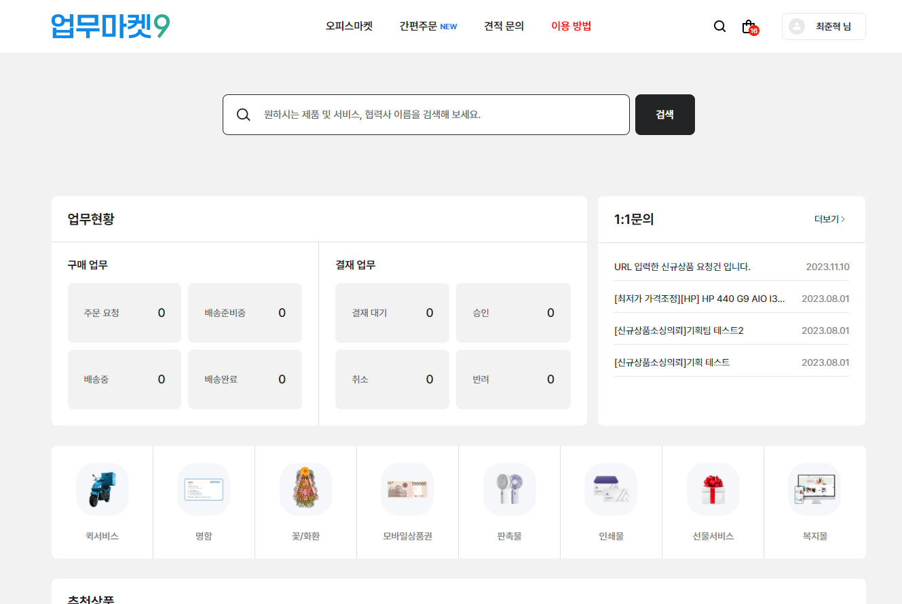Image resolution: width=902 pixels, height=604 pixels.
Task: Open the 선물서비스 gift box icon
Action: tap(713, 489)
